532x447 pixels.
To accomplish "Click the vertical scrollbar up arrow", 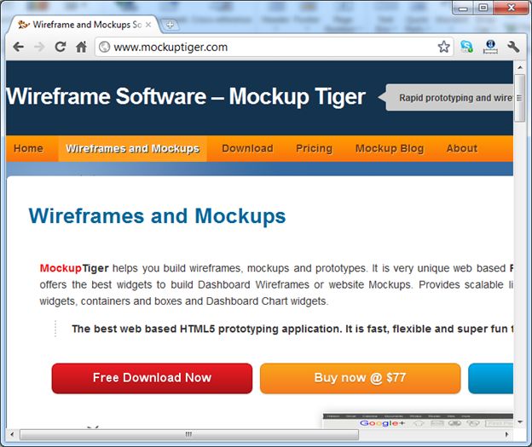I will coord(520,67).
